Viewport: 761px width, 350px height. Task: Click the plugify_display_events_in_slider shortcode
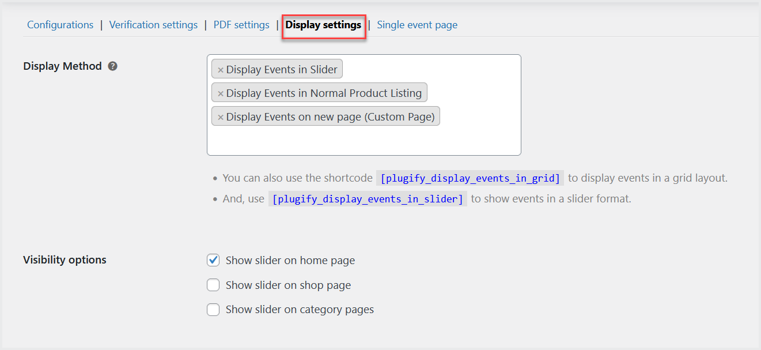pyautogui.click(x=368, y=199)
